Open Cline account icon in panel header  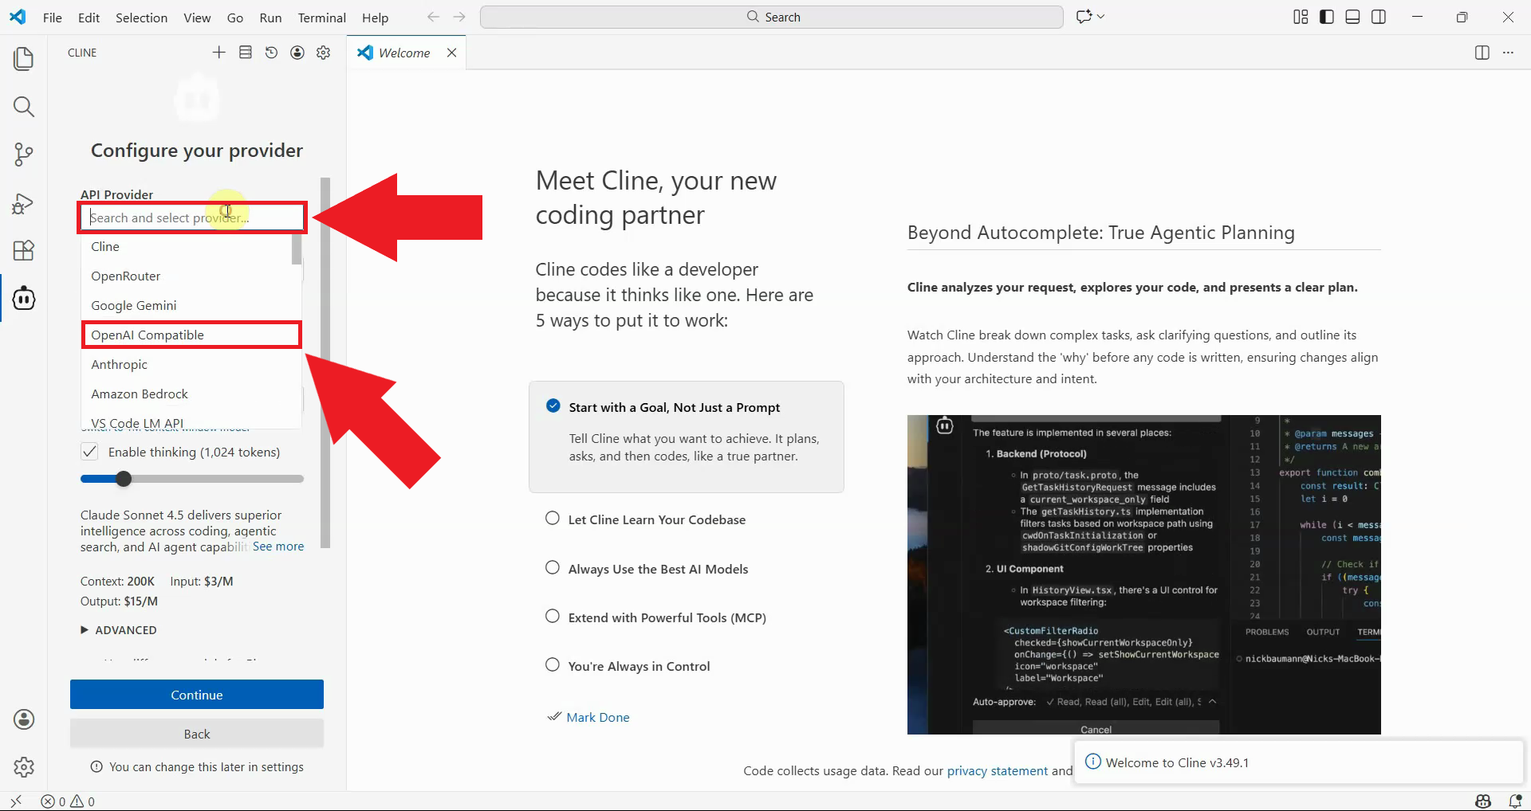pyautogui.click(x=297, y=53)
